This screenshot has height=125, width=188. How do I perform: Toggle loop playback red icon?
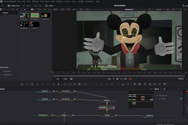tap(130, 79)
